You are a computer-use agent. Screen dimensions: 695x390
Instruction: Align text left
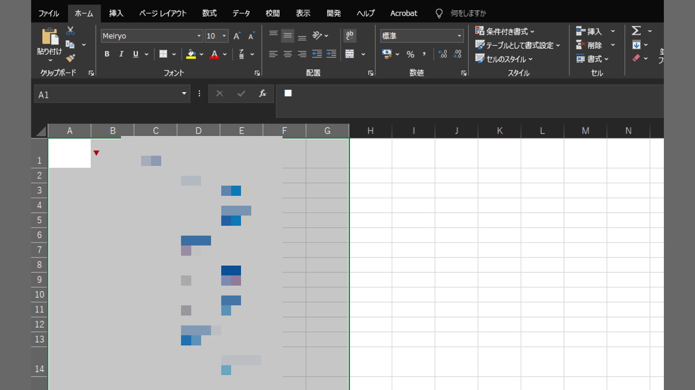pyautogui.click(x=273, y=54)
